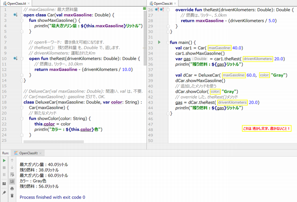Collapse the Car class fold on line 2
This screenshot has width=297, height=202.
coord(22,15)
